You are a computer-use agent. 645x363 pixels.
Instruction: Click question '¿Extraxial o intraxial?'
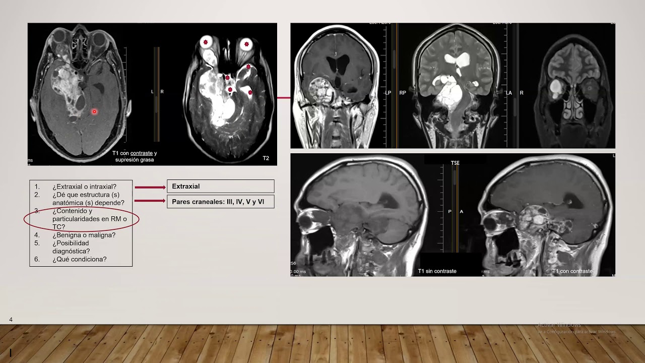pyautogui.click(x=84, y=187)
